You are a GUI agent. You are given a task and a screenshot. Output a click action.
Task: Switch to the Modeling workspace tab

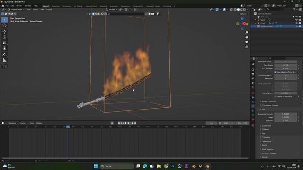pos(55,6)
